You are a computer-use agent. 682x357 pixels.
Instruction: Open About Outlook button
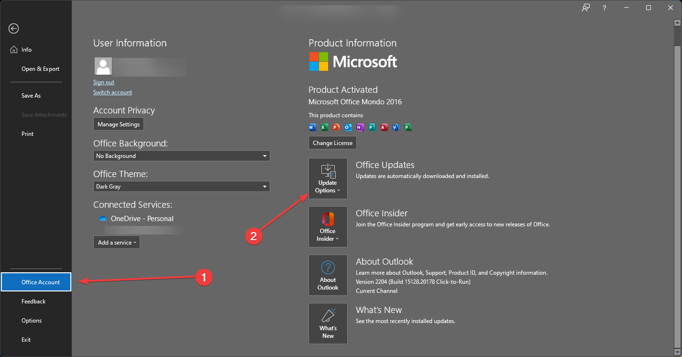[x=328, y=275]
